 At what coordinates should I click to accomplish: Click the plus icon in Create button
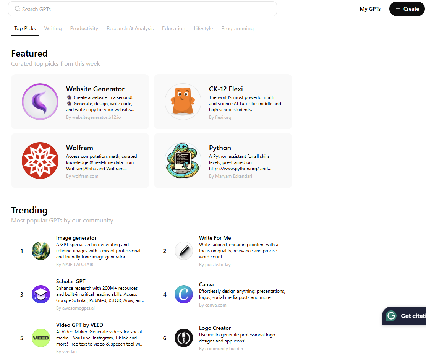point(398,9)
